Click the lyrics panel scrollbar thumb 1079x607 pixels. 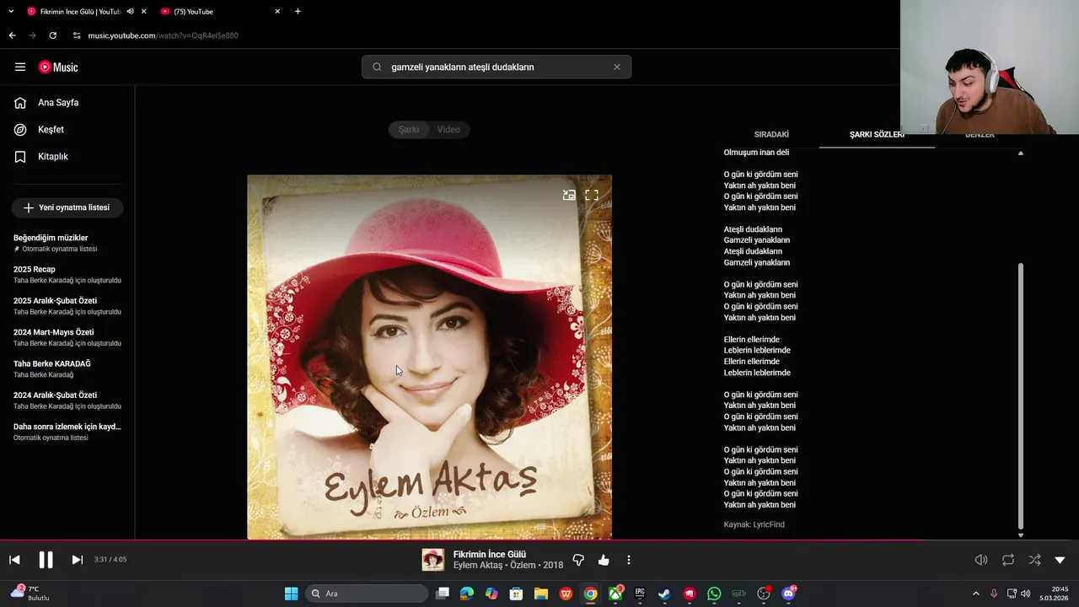point(1021,396)
